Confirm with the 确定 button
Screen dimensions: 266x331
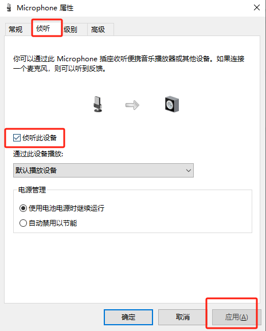click(x=128, y=317)
